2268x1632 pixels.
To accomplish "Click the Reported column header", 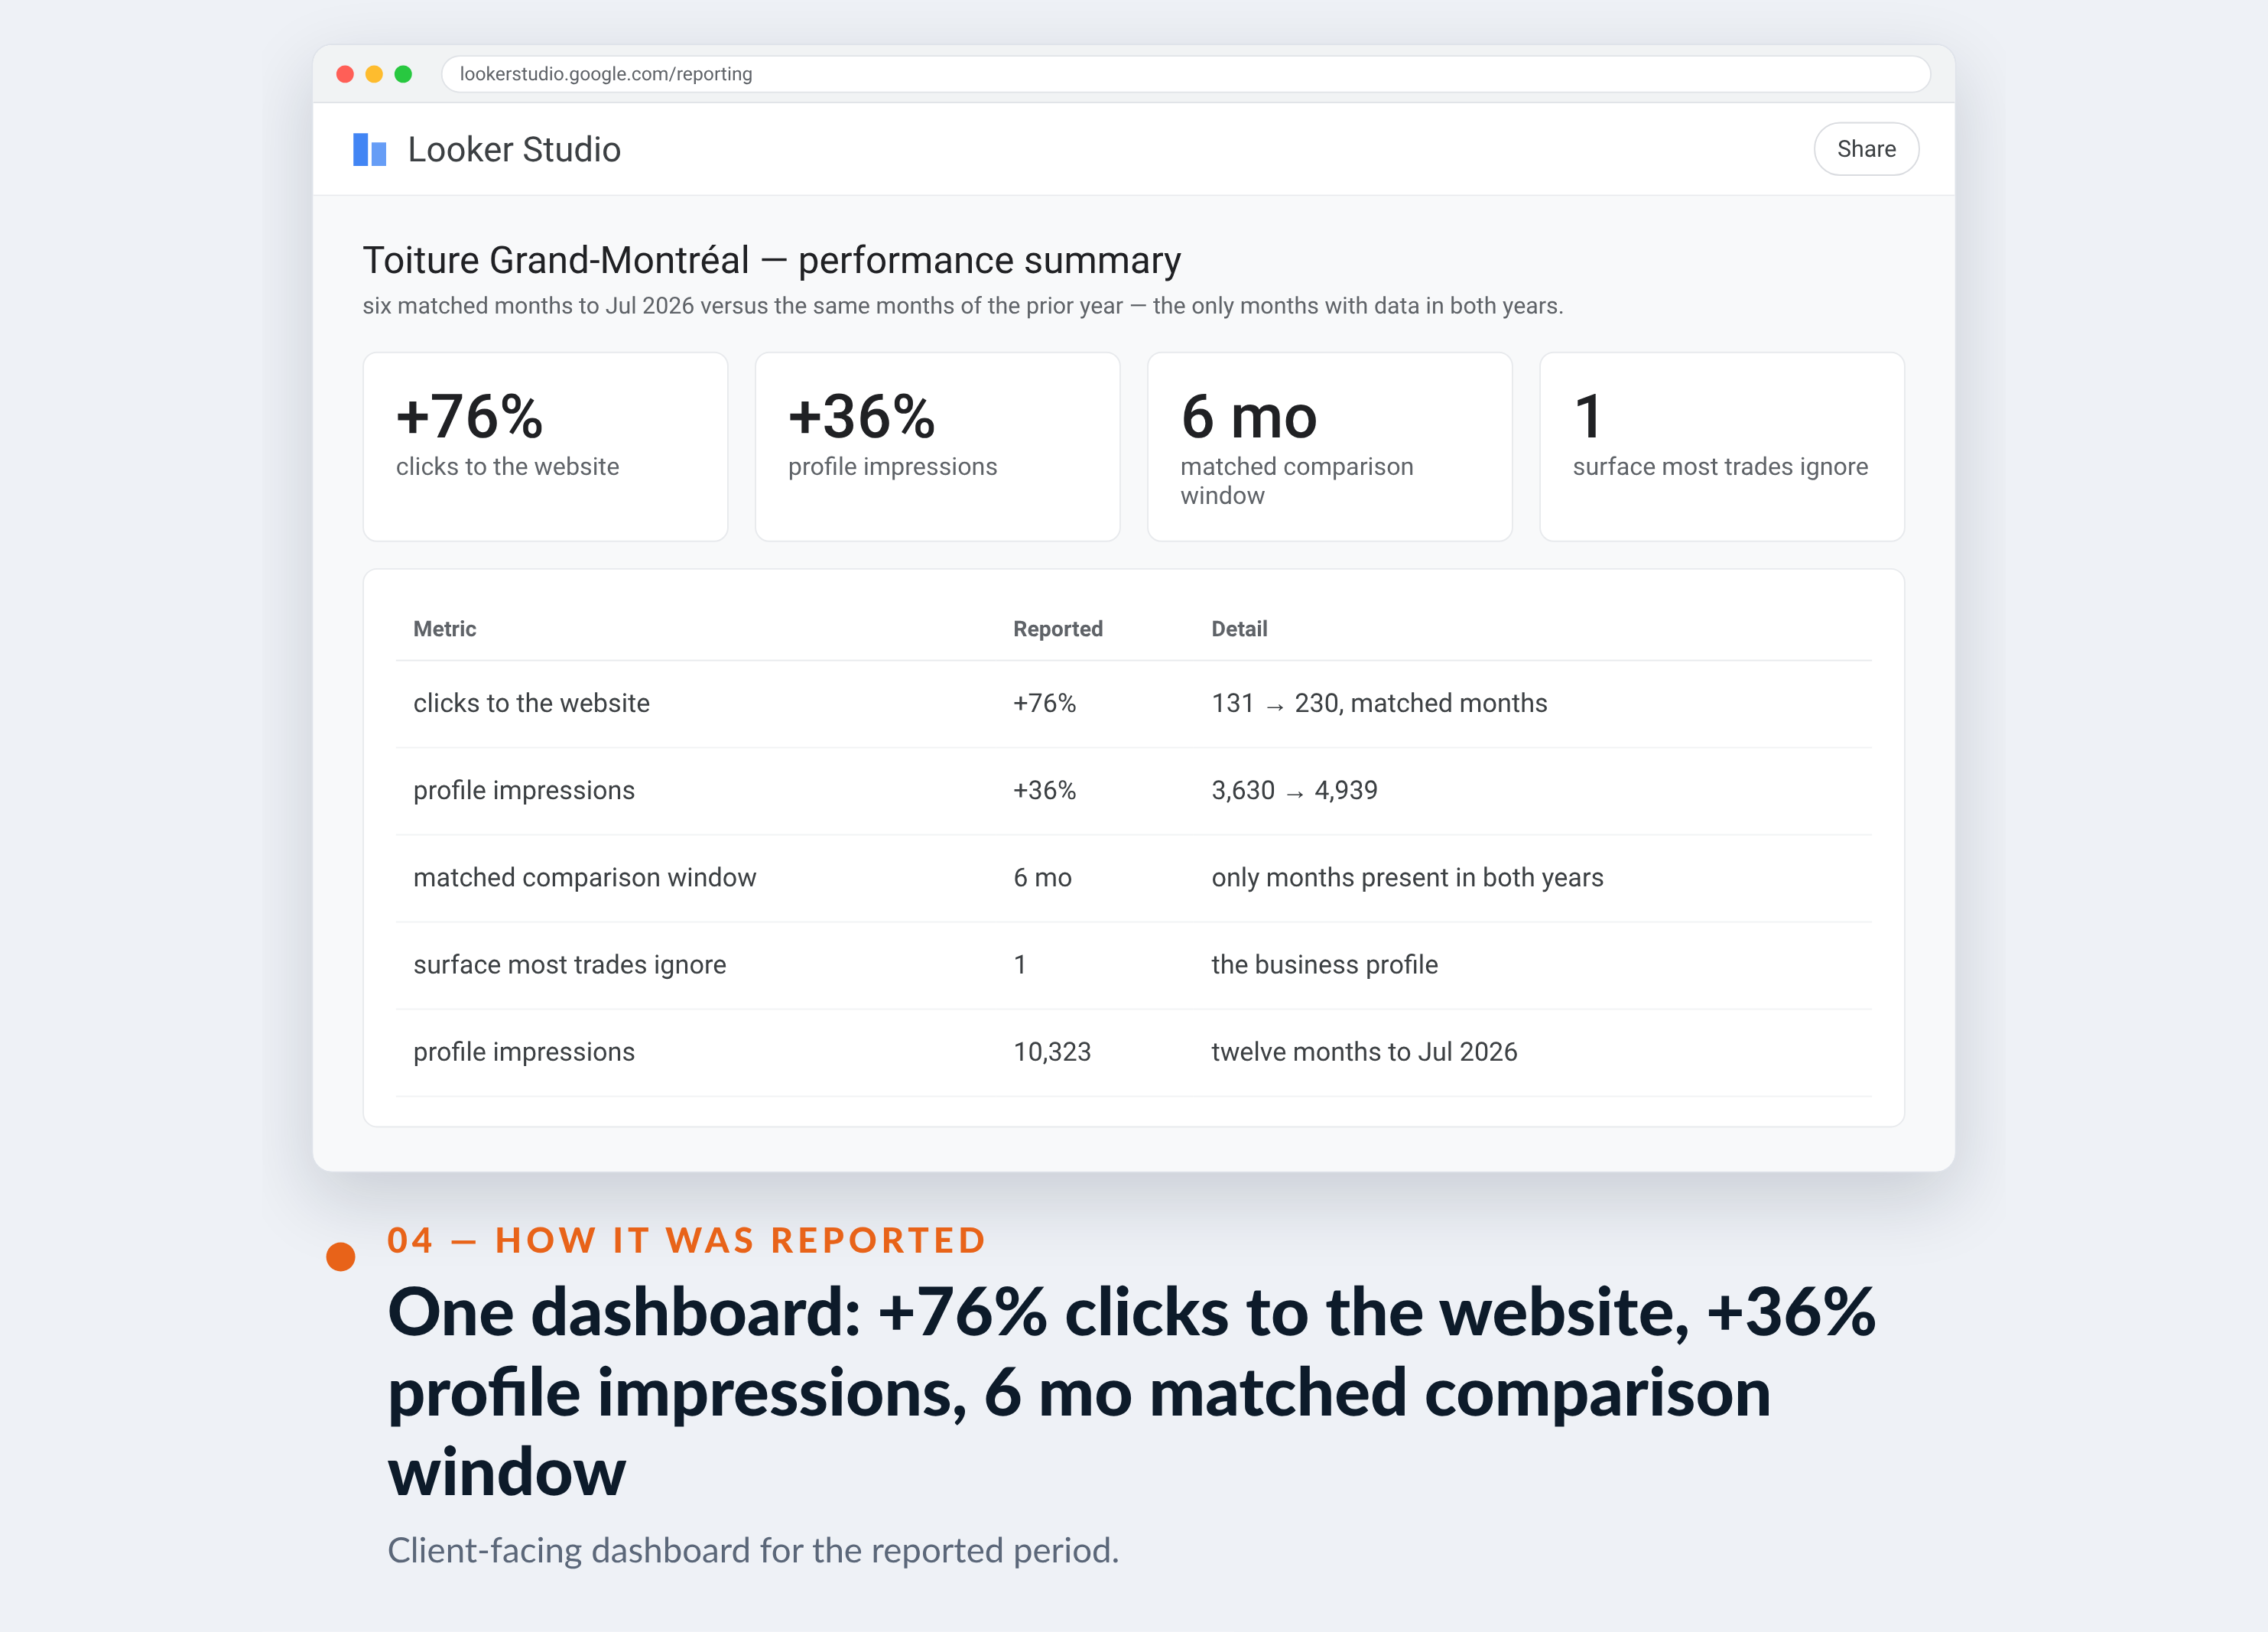I will pos(1057,629).
